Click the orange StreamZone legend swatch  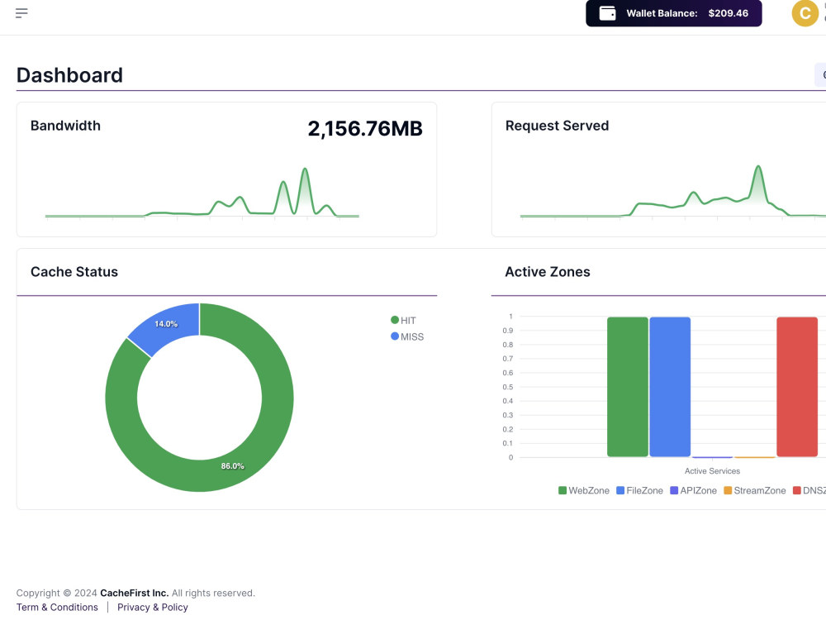tap(728, 490)
